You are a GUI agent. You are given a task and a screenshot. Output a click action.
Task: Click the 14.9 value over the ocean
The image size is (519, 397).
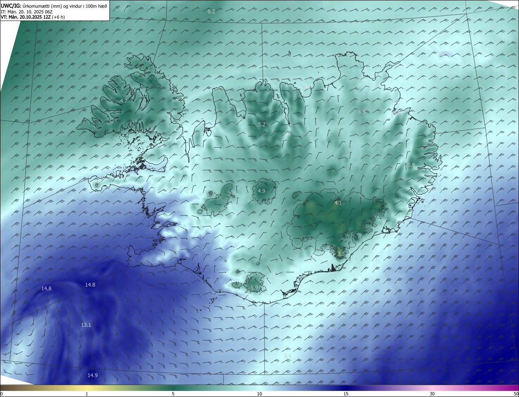pos(92,375)
